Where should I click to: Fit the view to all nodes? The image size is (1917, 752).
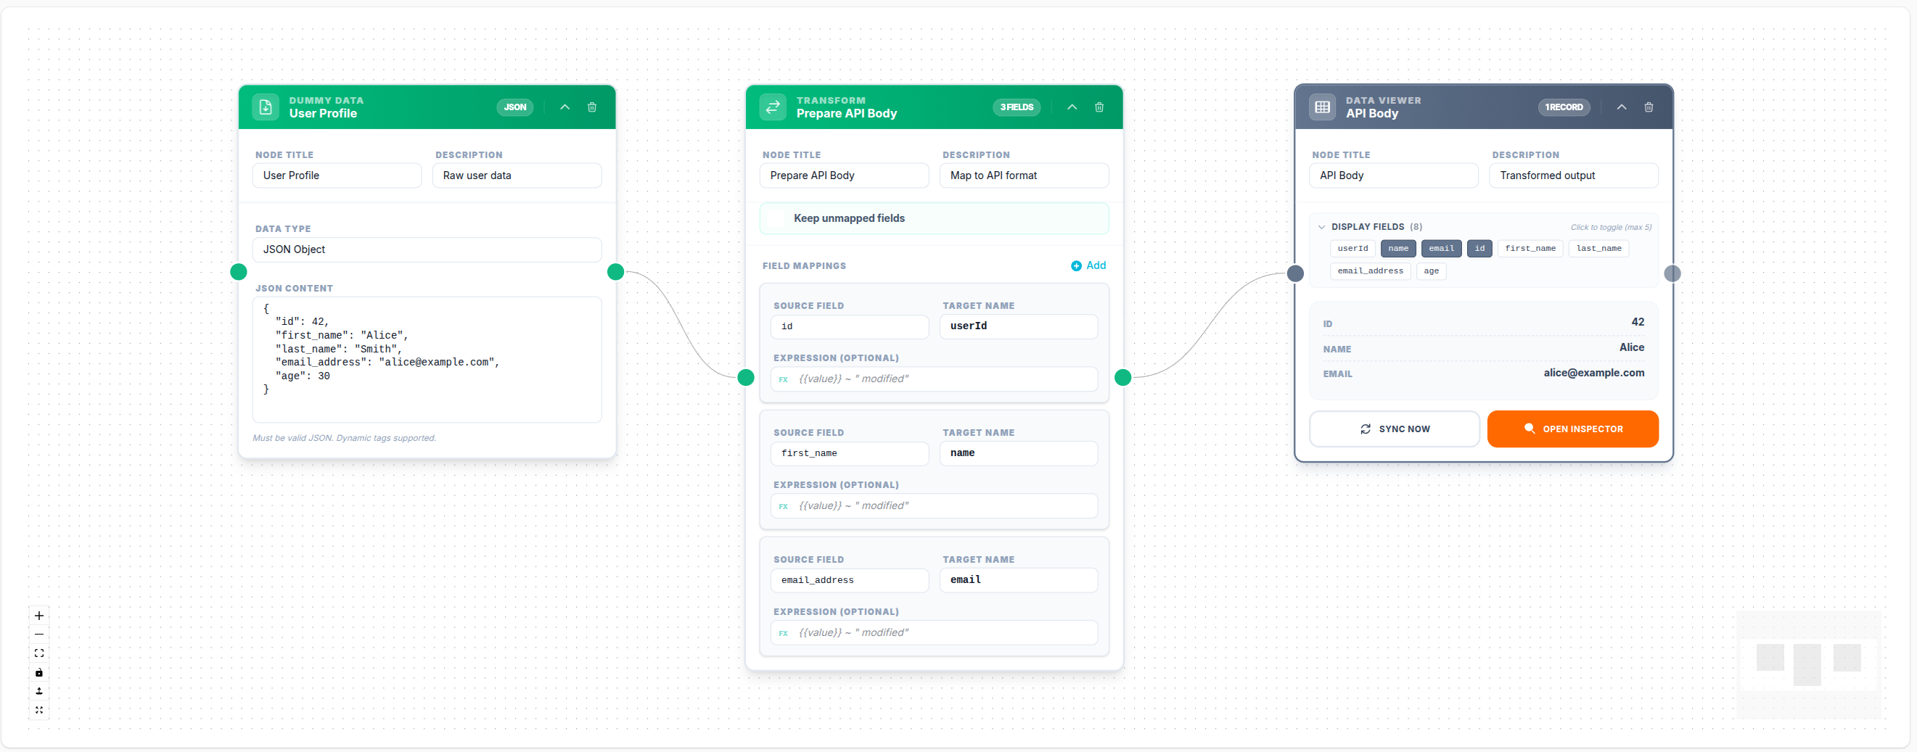coord(38,653)
